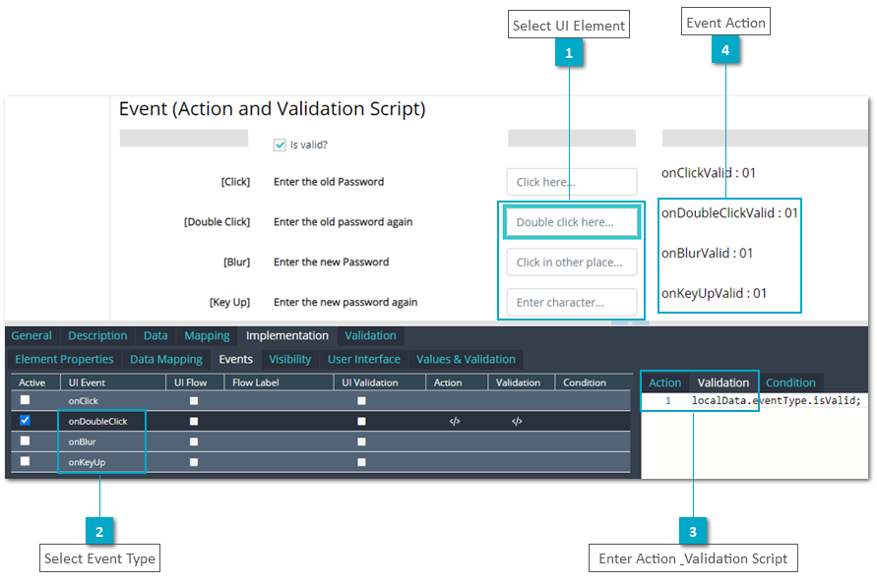Tick the UI Validation checkbox for onKeyUp
The width and height of the screenshot is (877, 584).
(x=361, y=462)
